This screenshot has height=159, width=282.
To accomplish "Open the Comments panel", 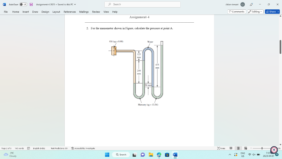I will (x=236, y=12).
